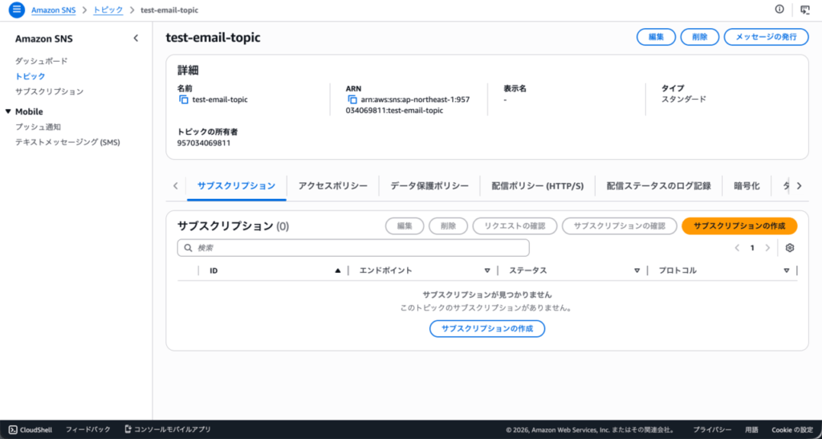The image size is (822, 439).
Task: Click サブスクリプションの作成 in empty table
Action: pos(487,328)
